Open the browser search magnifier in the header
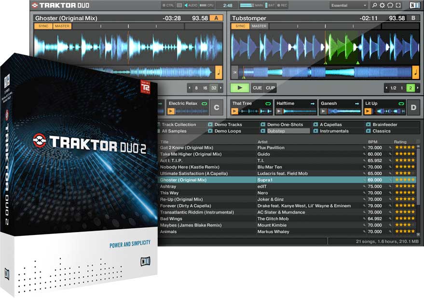The height and width of the screenshot is (298, 424). tap(374, 5)
